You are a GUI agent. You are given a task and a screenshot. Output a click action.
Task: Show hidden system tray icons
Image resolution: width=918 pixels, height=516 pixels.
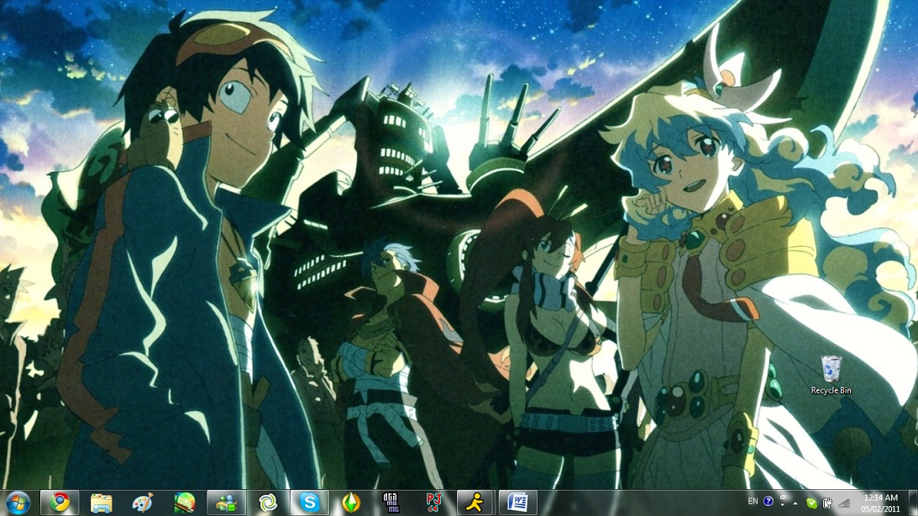pos(795,503)
